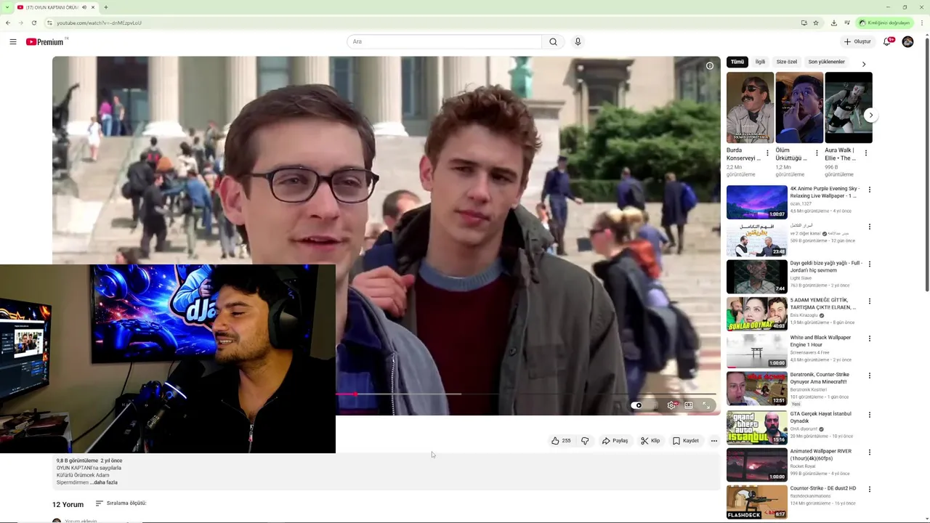Viewport: 930px width, 523px height.
Task: Seek on the video progress bar
Action: 527,394
